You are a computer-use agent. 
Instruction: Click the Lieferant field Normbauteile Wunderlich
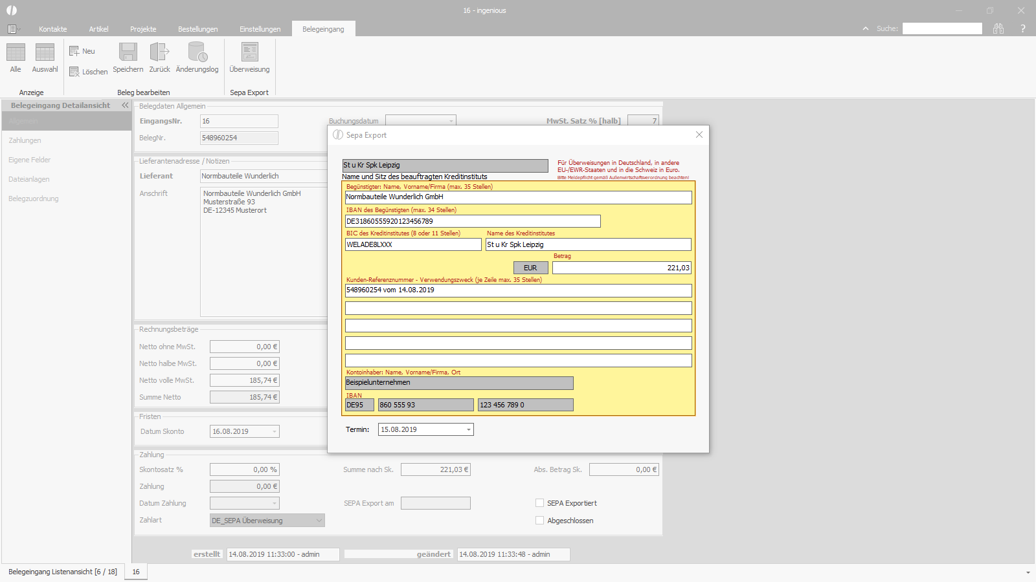click(x=264, y=176)
